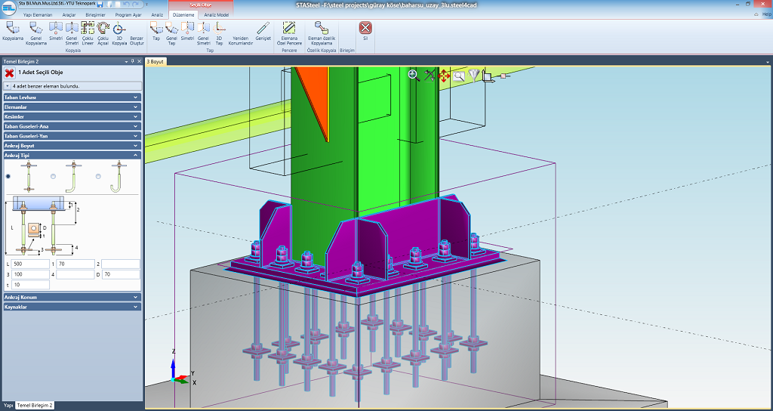This screenshot has height=411, width=773.
Task: Switch to the Analiz Model ribbon tab
Action: (217, 14)
